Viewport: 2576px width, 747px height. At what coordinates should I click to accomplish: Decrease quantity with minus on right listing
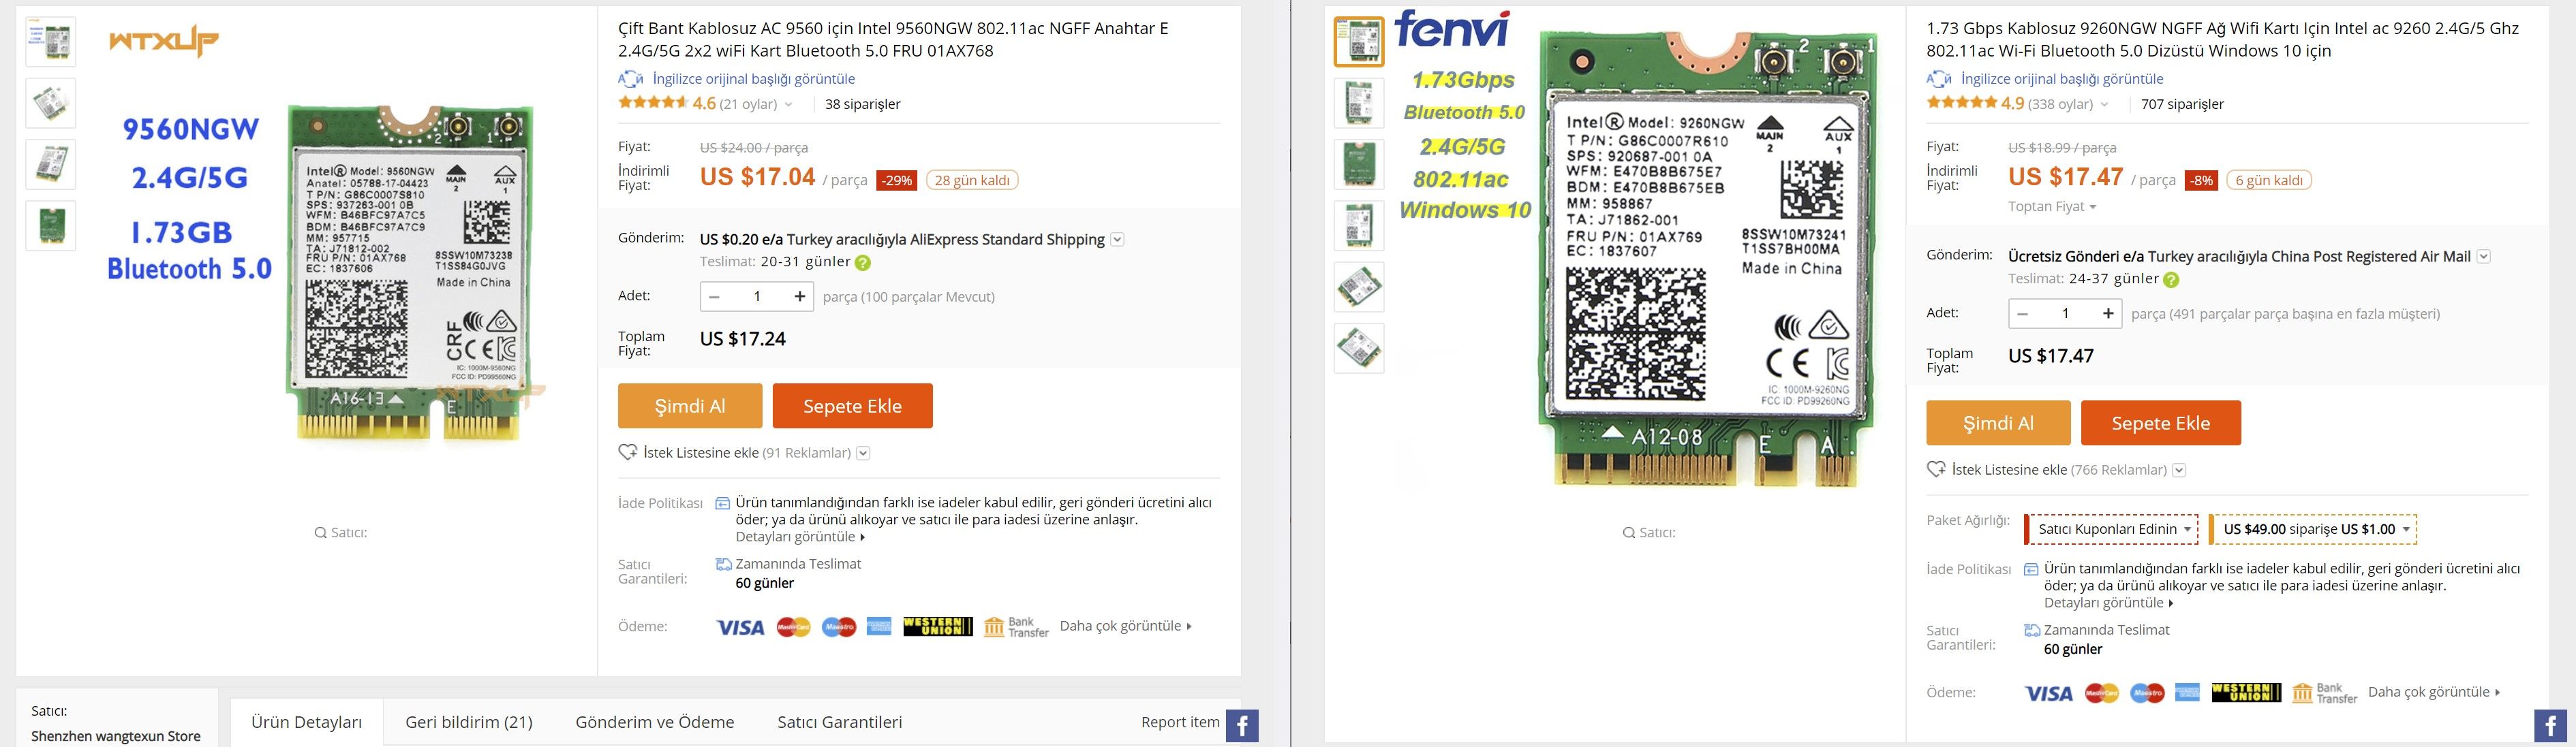(x=2022, y=314)
